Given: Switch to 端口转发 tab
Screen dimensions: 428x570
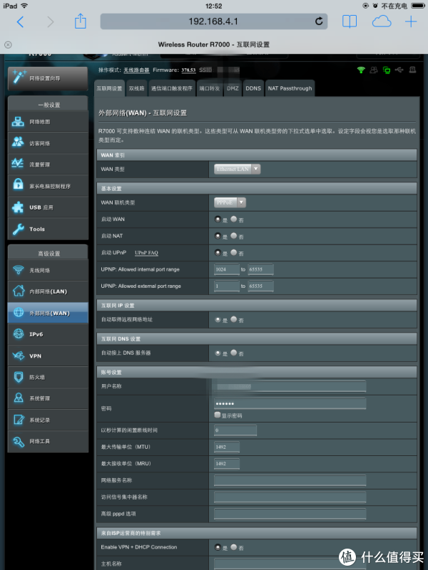Looking at the screenshot, I should 209,88.
